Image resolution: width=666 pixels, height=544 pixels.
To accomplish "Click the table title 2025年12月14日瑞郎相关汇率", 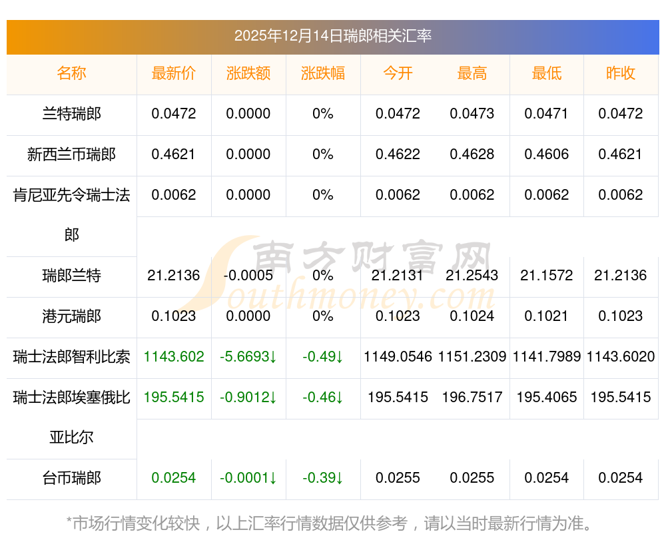I will (x=333, y=36).
